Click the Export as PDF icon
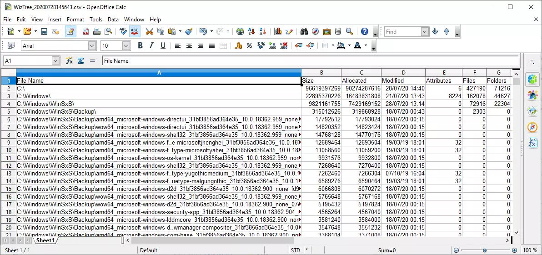542x255 pixels. [85, 31]
